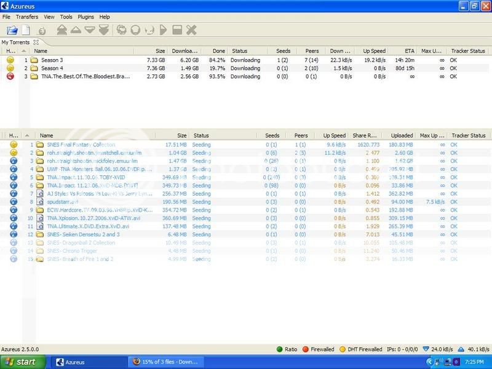Click the blue download speed arrow in the status bar
Image resolution: width=492 pixels, height=369 pixels.
pyautogui.click(x=426, y=349)
